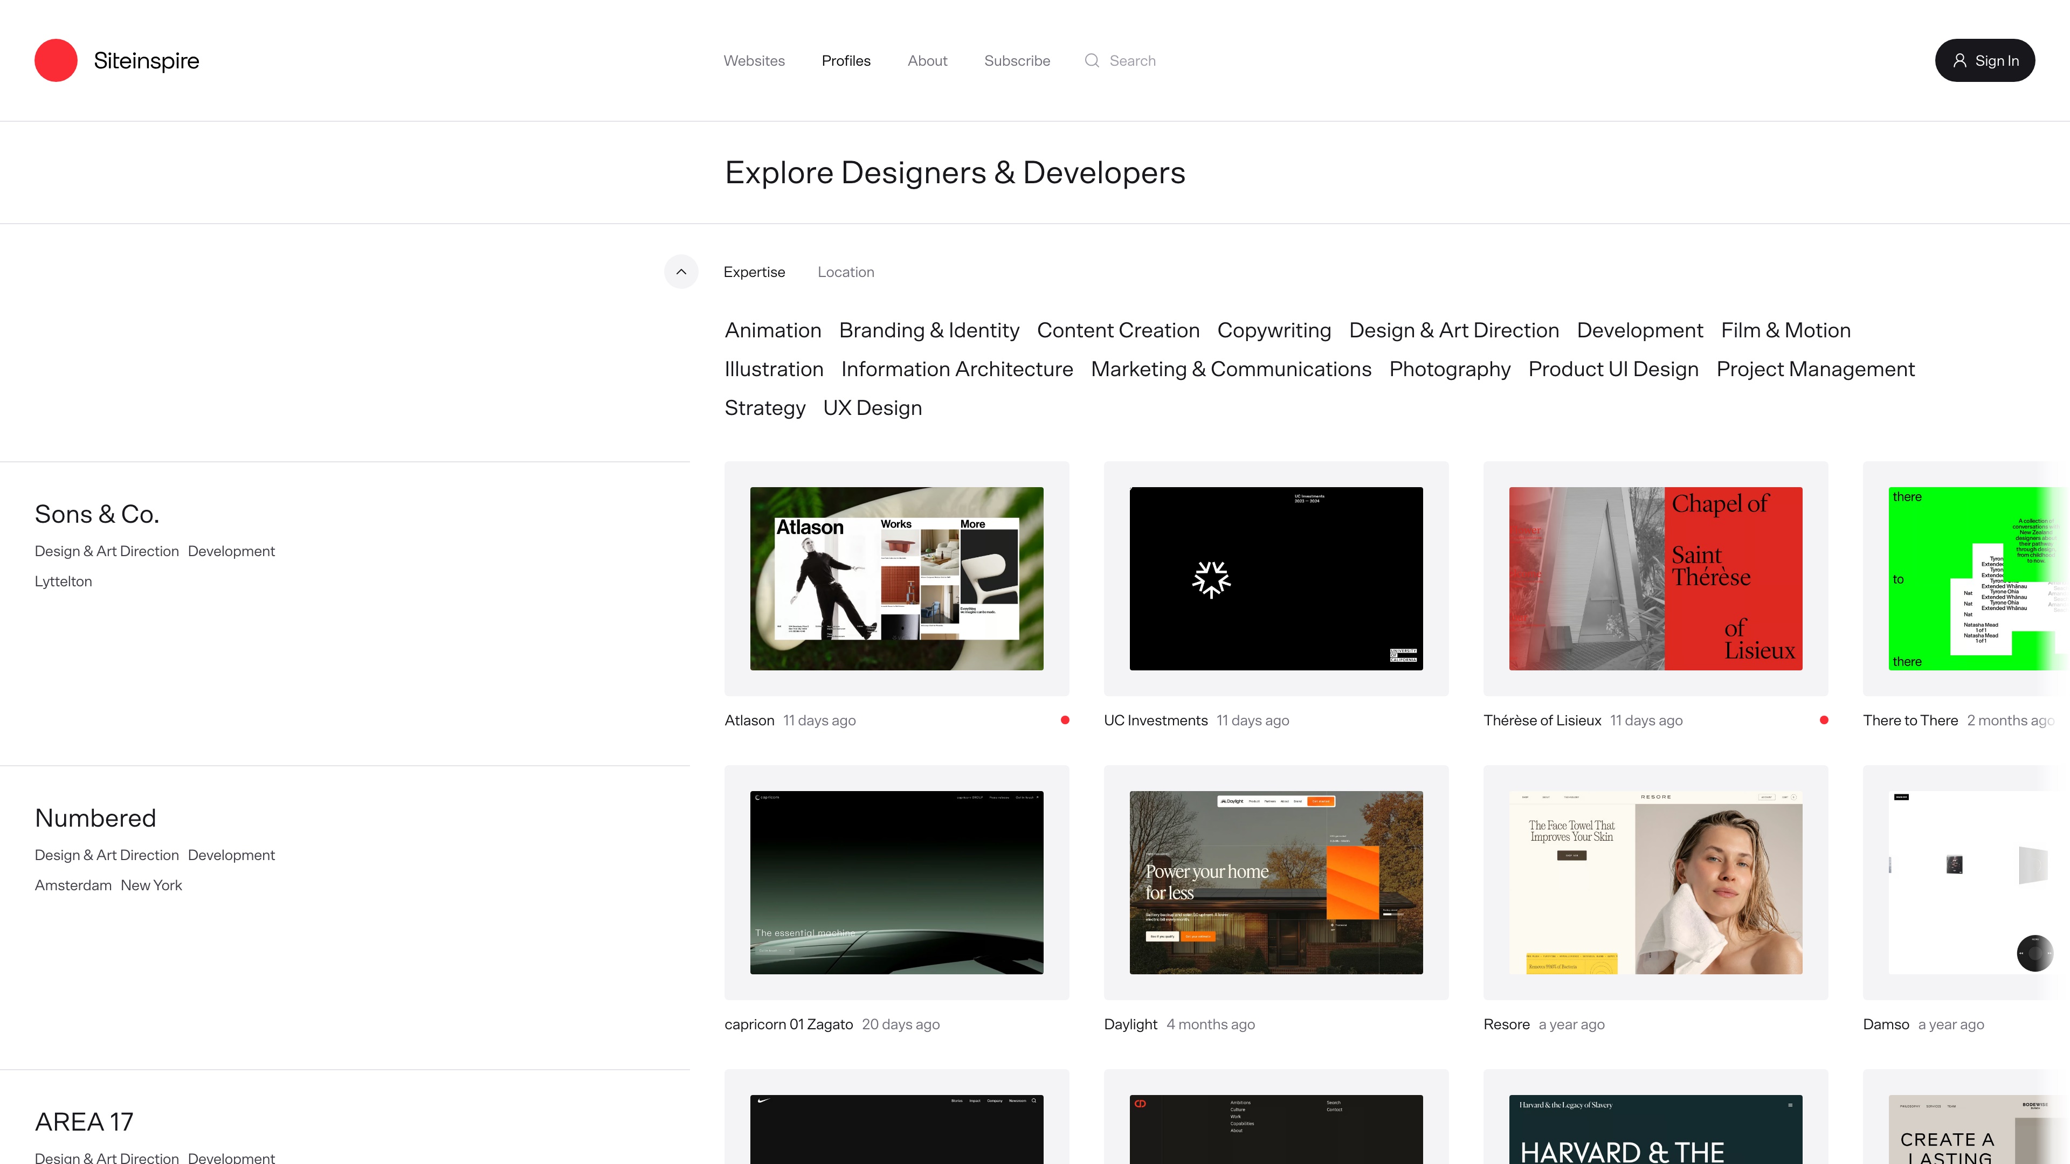
Task: Filter by Photography
Action: [x=1450, y=369]
